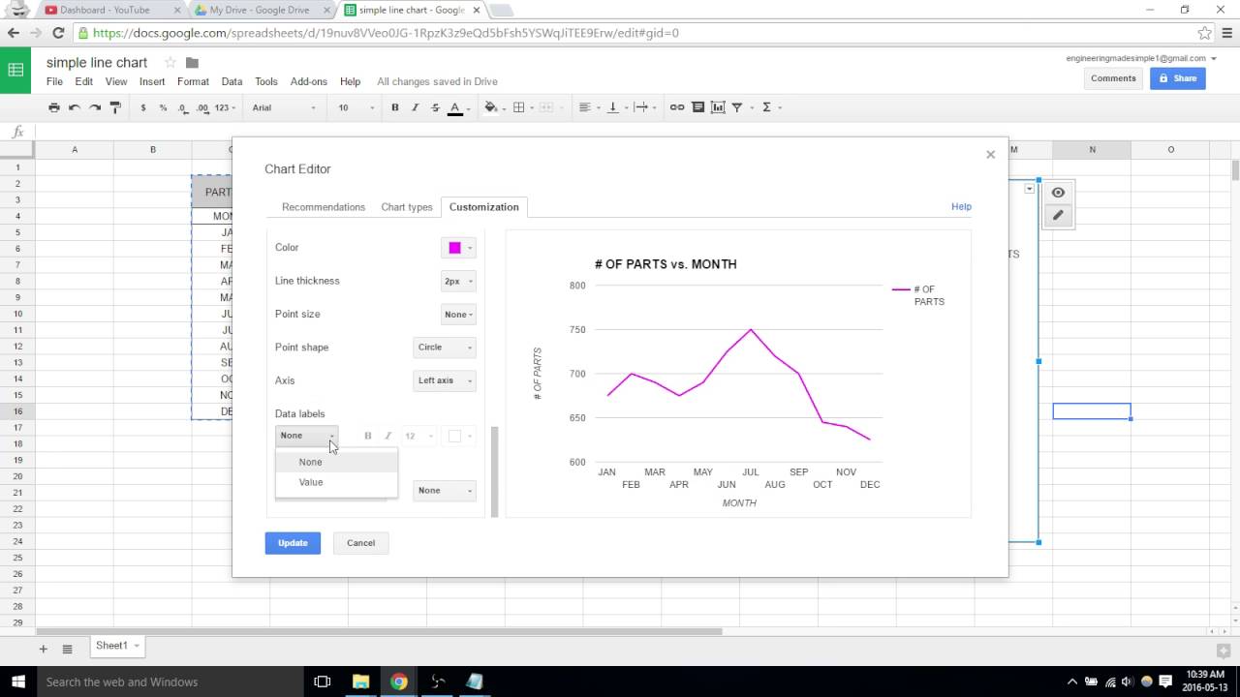Switch to Recommendations tab
The image size is (1240, 697).
(x=324, y=207)
